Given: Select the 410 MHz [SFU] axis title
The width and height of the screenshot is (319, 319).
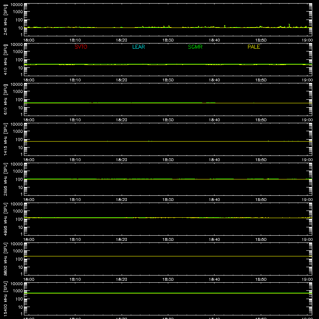Looking at the screenshot, I should click(5, 59).
